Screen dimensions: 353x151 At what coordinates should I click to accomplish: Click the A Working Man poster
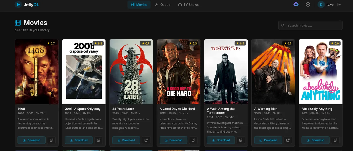[273, 72]
